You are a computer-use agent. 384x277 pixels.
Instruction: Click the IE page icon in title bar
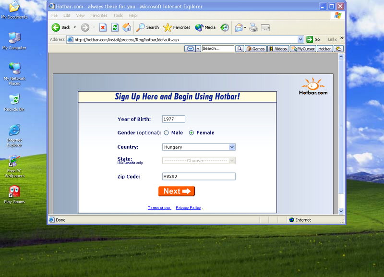pyautogui.click(x=52, y=6)
